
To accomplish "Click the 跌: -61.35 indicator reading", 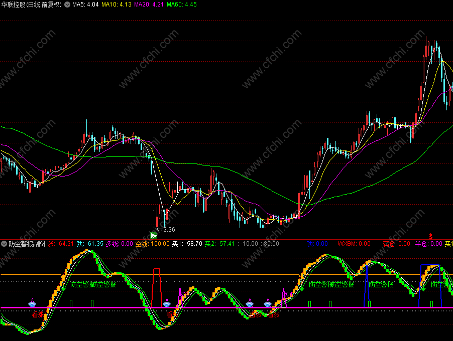I will [90, 244].
